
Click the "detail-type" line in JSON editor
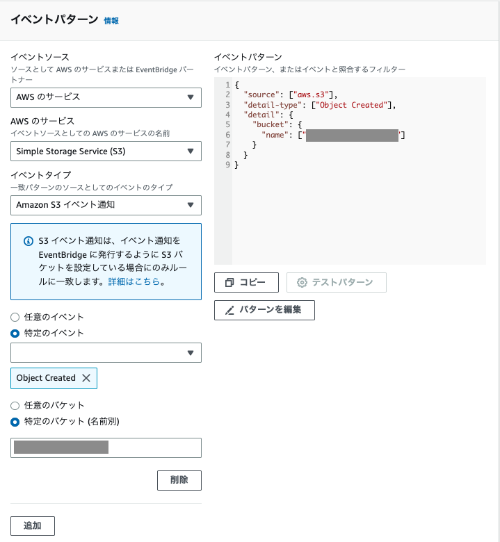[x=320, y=105]
